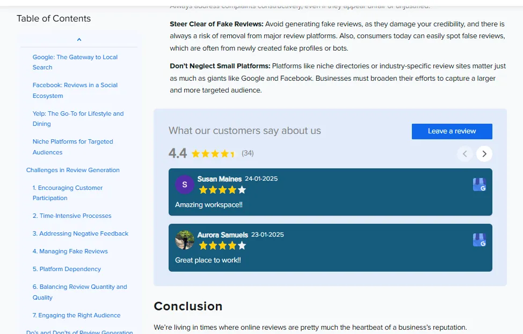This screenshot has width=523, height=334.
Task: Open 3. Addressing Negative Feedback section
Action: (81, 233)
